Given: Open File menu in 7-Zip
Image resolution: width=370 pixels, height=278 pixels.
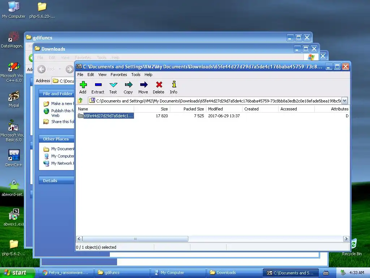Looking at the screenshot, I should tap(80, 75).
